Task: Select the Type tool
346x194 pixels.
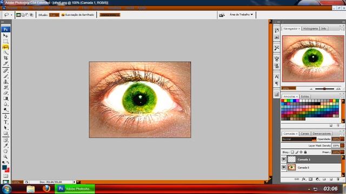Action: point(5,122)
